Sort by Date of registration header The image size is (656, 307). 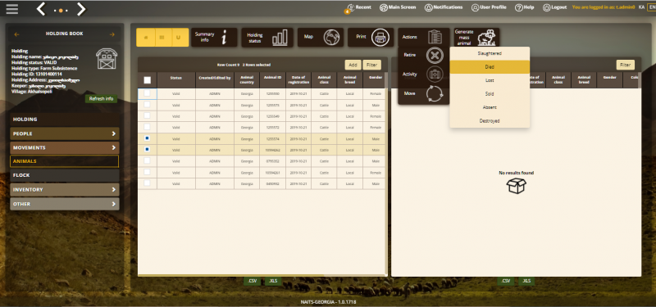(298, 80)
